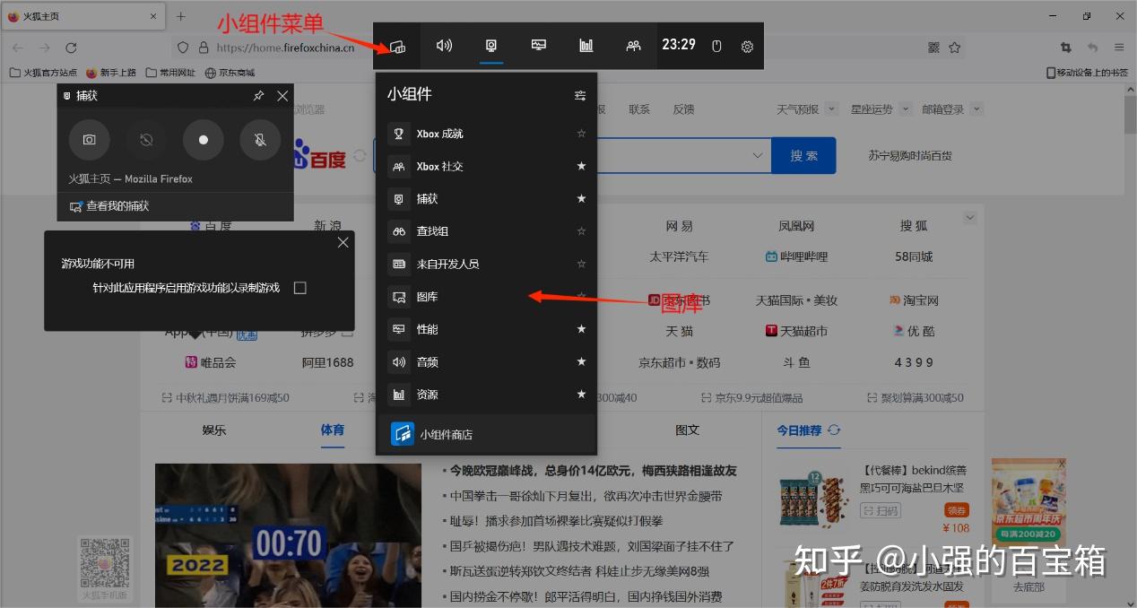Open 小组件商店 widget store
The image size is (1137, 608).
point(486,434)
